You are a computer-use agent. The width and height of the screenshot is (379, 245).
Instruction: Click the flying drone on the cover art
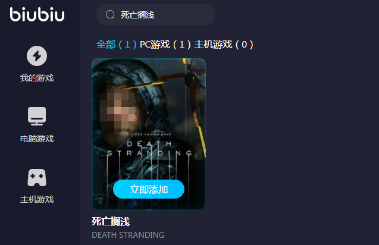(193, 78)
